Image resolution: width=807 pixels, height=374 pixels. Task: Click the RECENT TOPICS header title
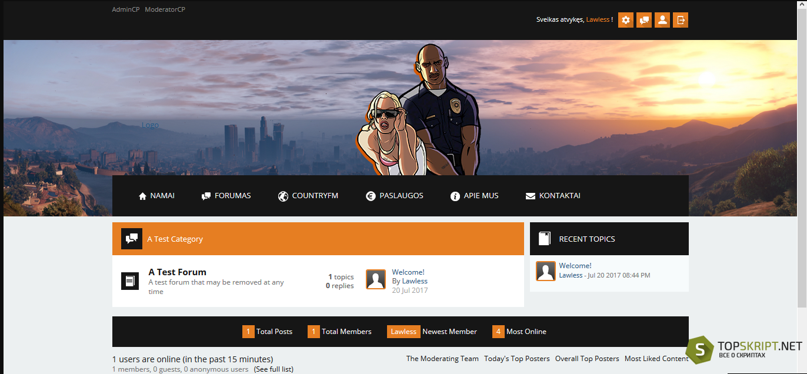pos(587,239)
